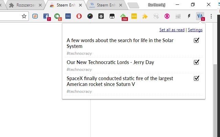Click the green house icon with badge 299

[x=123, y=16]
